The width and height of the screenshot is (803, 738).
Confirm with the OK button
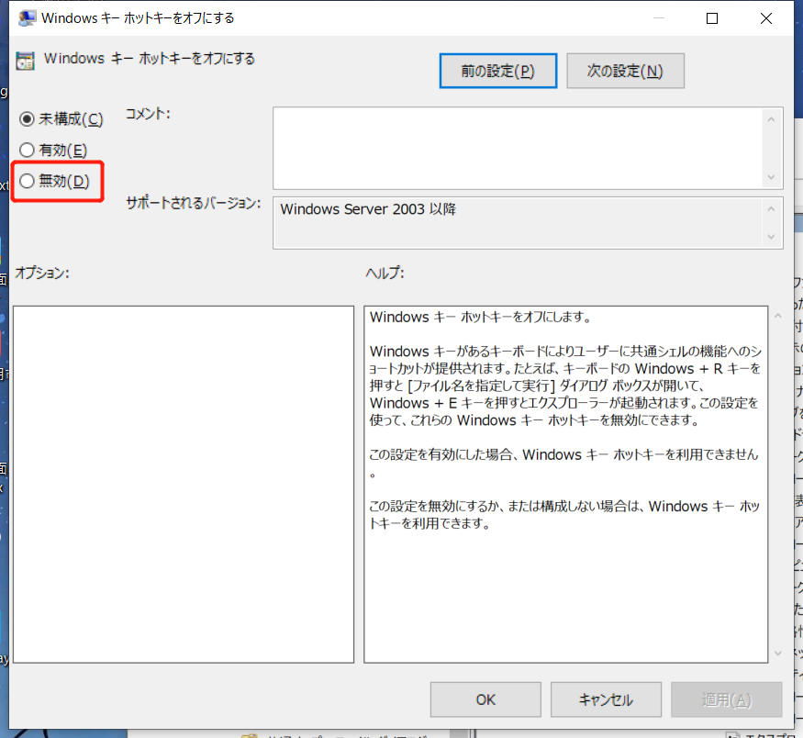(485, 699)
